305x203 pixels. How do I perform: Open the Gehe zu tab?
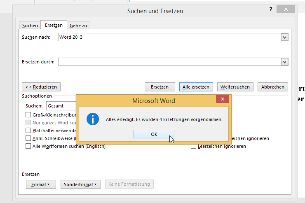(x=78, y=26)
